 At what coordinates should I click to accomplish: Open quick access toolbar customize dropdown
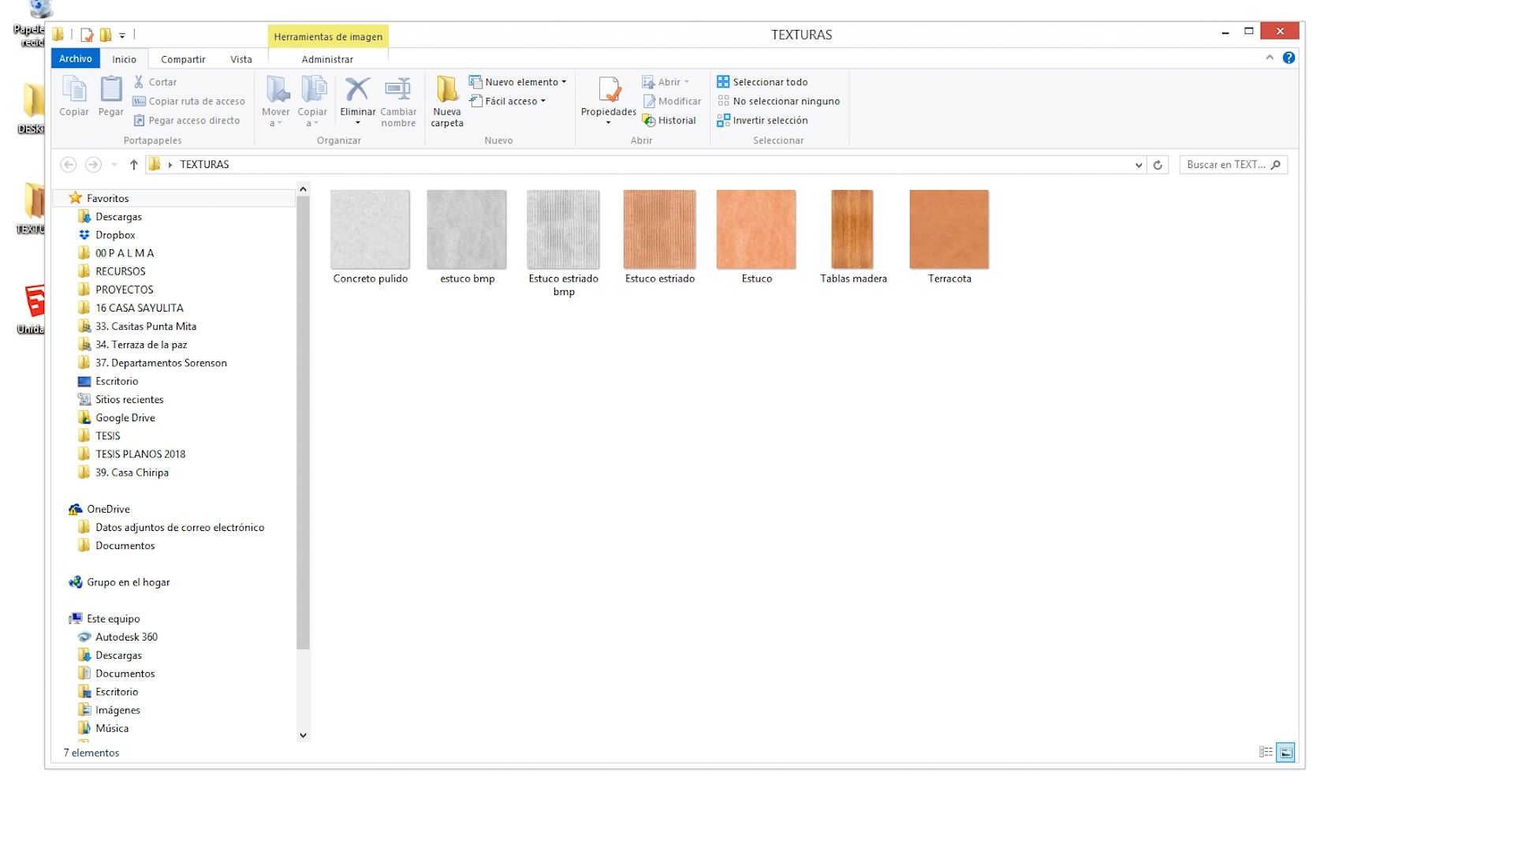coord(122,35)
